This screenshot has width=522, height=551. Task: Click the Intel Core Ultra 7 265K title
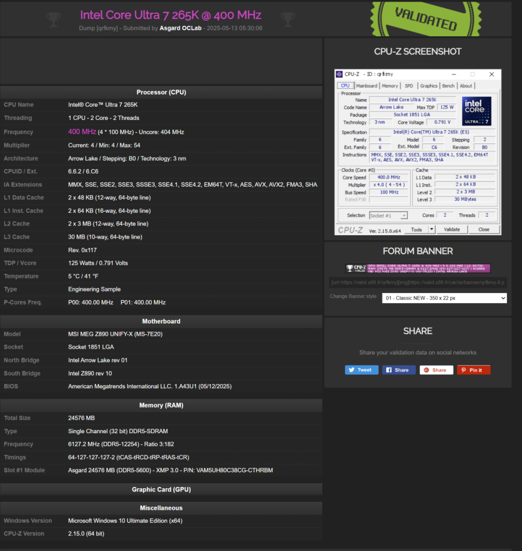click(171, 15)
